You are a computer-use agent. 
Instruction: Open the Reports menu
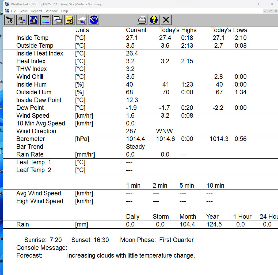tap(37, 11)
